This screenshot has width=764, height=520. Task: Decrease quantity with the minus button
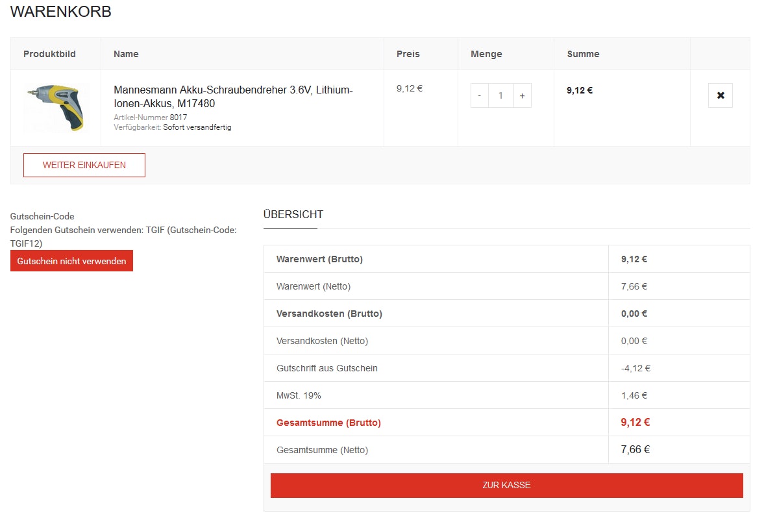click(x=479, y=95)
